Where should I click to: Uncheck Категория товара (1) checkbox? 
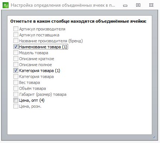pyautogui.click(x=16, y=71)
